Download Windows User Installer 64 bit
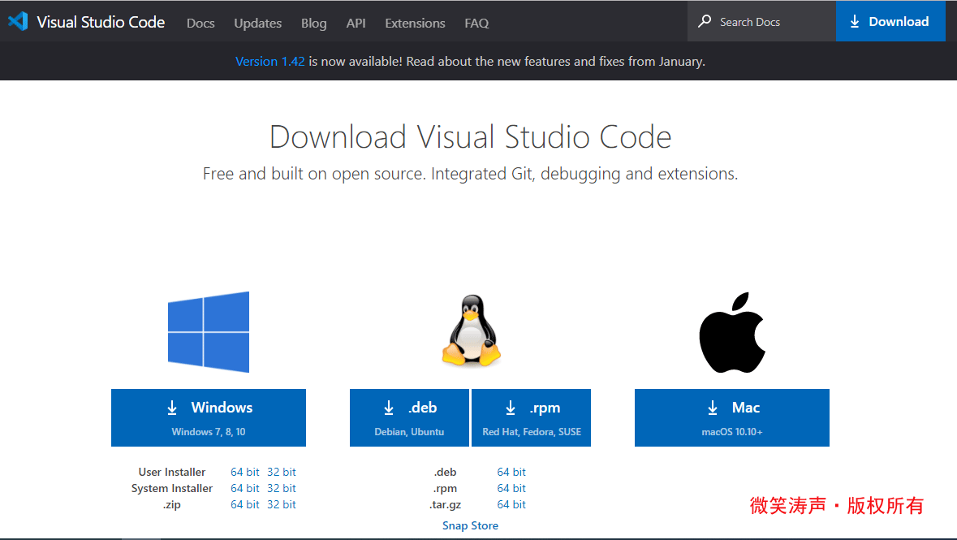This screenshot has width=957, height=540. pyautogui.click(x=245, y=472)
